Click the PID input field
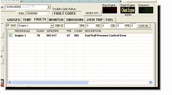 tap(105, 26)
